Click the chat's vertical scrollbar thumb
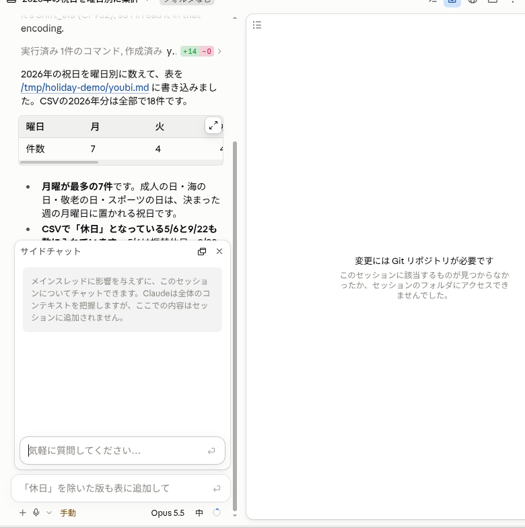This screenshot has width=525, height=528. click(x=235, y=327)
